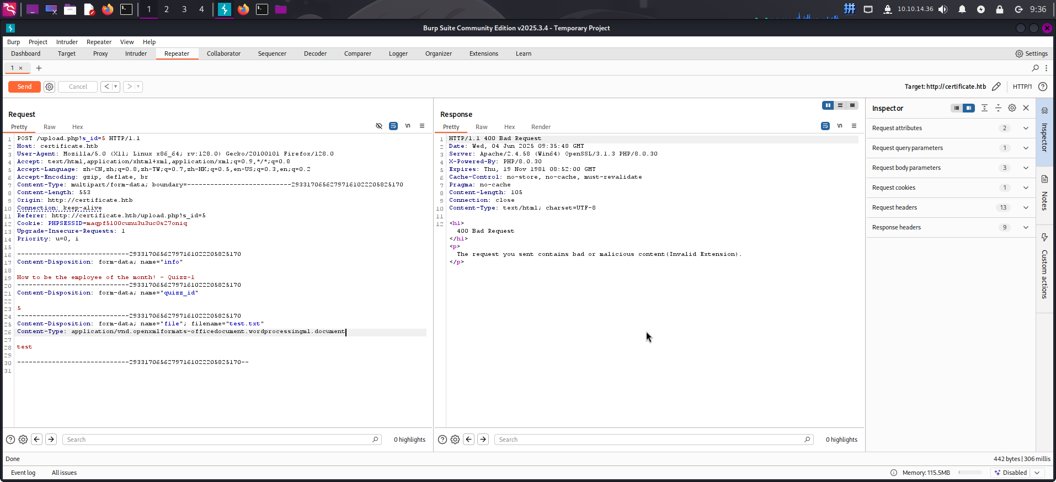Viewport: 1056px width, 482px height.
Task: Open the Repeater search magnifier icon
Action: (x=1035, y=68)
